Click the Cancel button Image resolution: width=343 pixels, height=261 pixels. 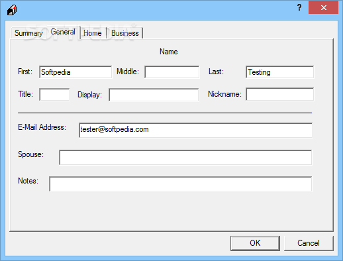(309, 243)
